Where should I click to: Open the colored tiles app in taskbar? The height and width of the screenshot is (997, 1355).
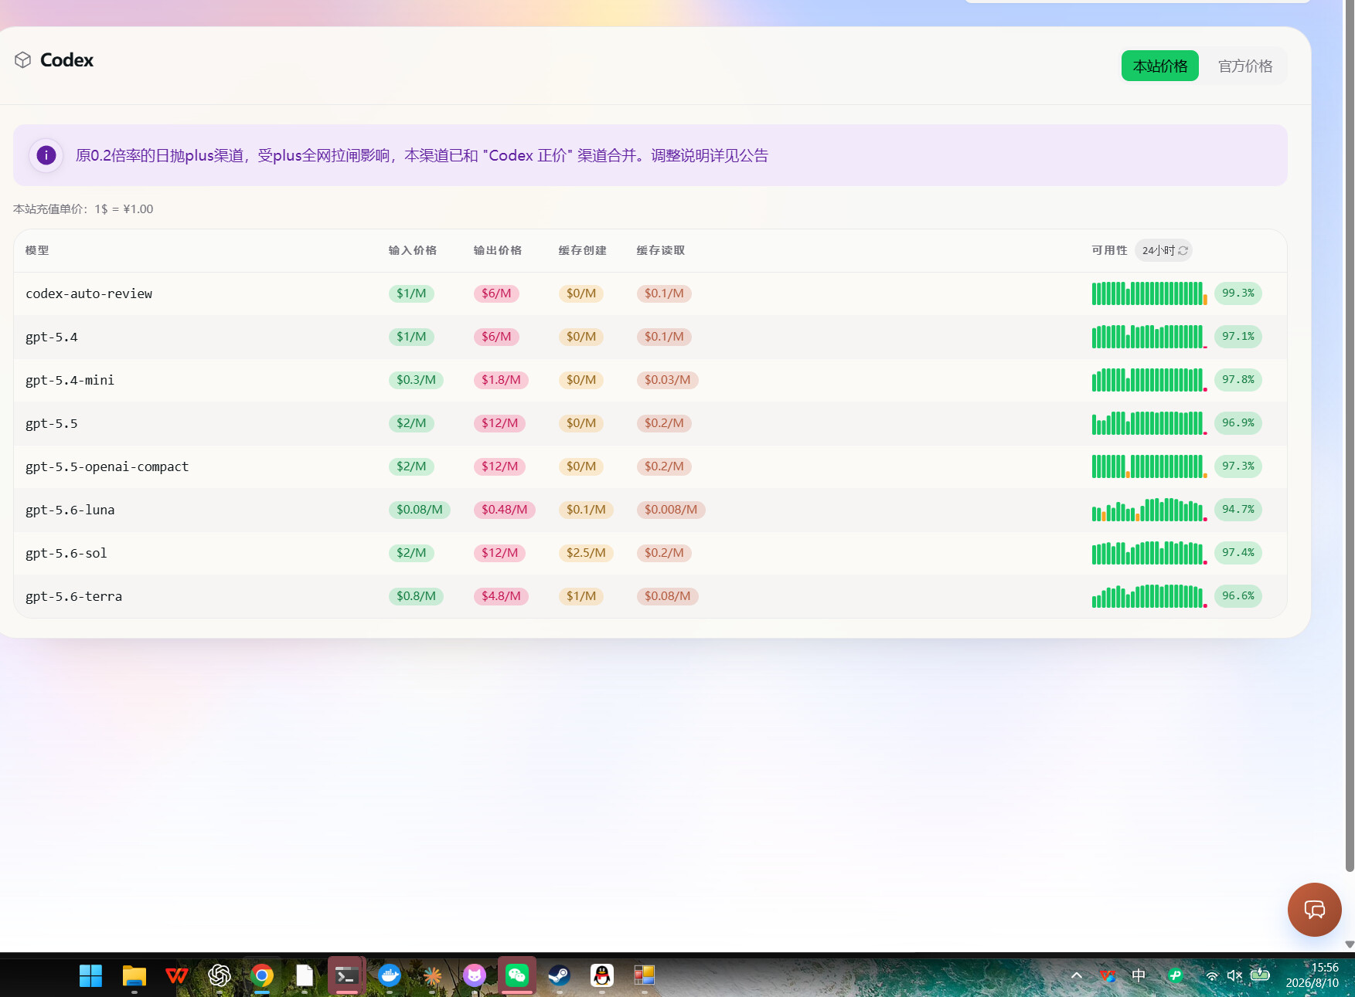click(645, 976)
